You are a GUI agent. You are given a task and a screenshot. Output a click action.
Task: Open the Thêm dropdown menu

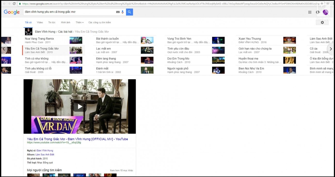[x=79, y=22]
